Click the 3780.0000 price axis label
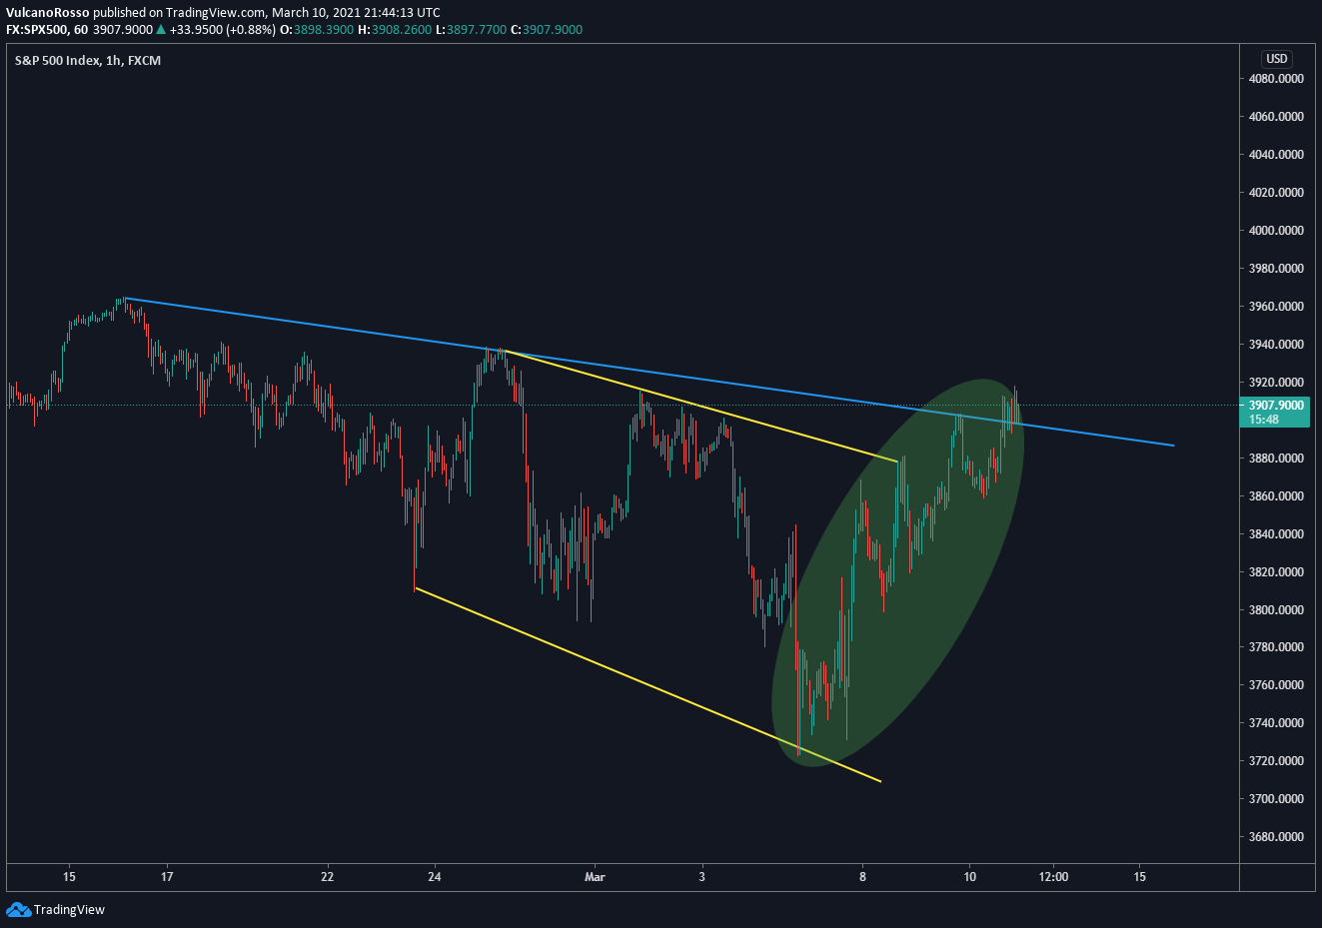 [1276, 647]
